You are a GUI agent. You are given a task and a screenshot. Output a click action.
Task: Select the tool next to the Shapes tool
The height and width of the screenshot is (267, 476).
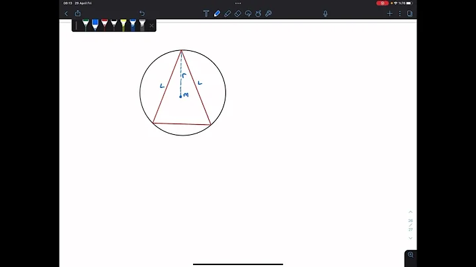pos(268,13)
